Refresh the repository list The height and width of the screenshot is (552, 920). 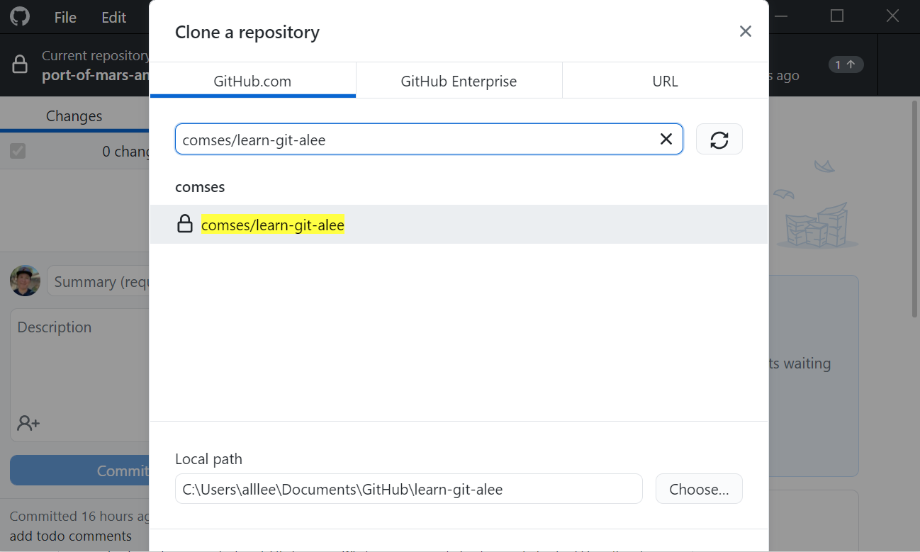719,140
